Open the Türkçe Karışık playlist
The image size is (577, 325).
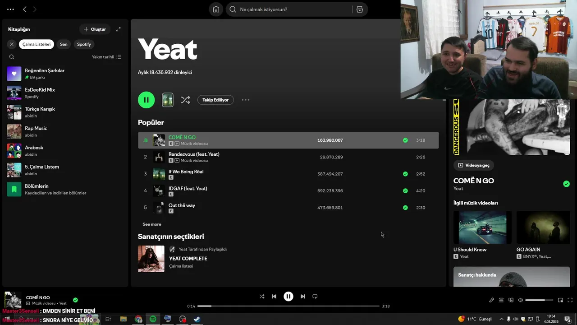tap(65, 112)
